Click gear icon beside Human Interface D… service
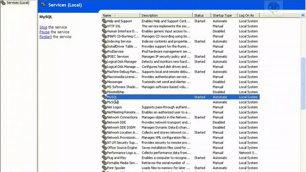306x172 pixels. coord(104,31)
